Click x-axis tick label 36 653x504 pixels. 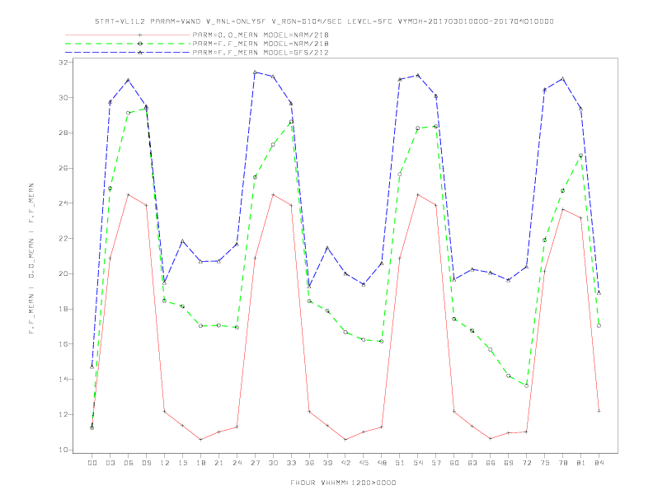coord(309,463)
